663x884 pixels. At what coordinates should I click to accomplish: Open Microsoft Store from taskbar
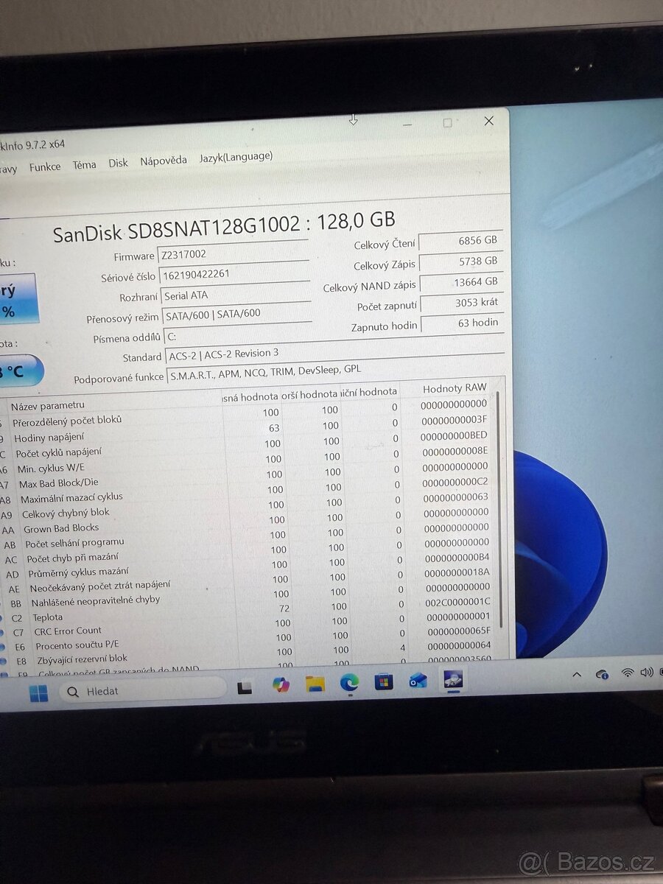(x=384, y=682)
